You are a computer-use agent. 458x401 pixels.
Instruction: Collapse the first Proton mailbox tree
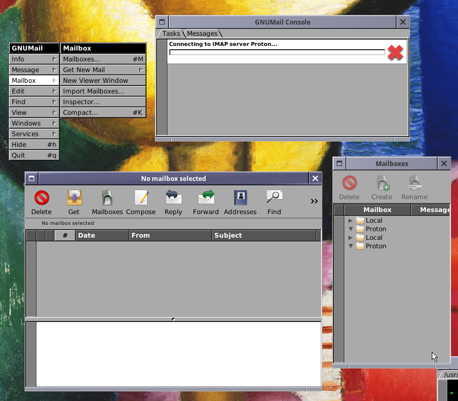tap(351, 229)
